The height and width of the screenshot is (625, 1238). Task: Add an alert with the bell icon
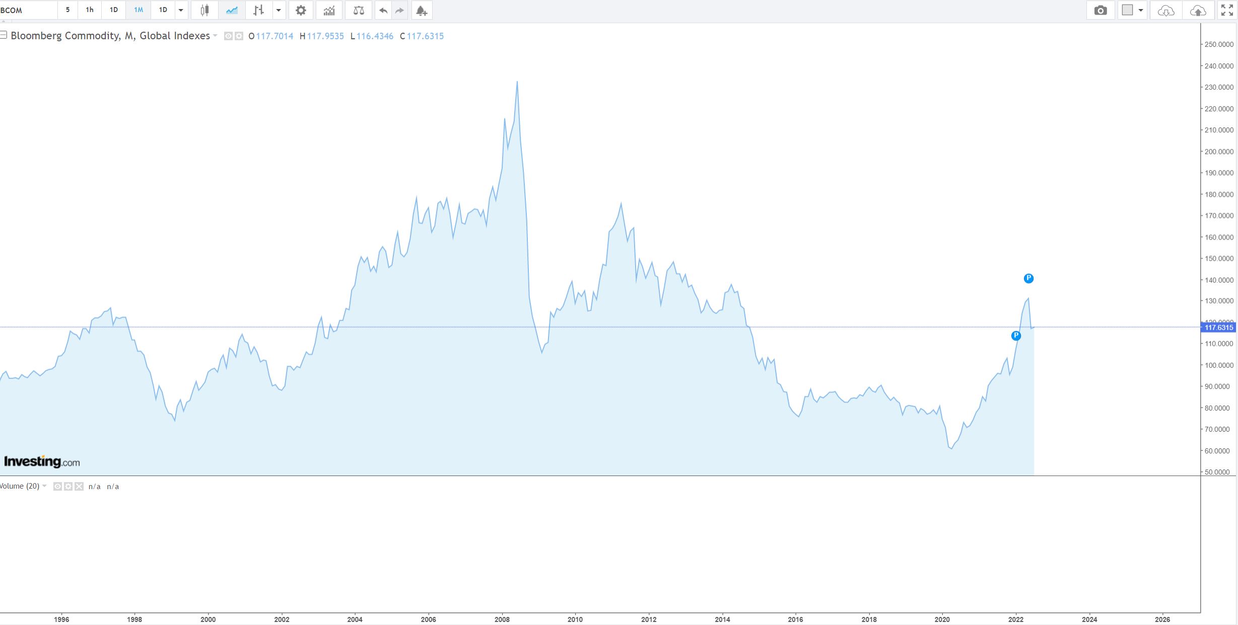tap(422, 11)
